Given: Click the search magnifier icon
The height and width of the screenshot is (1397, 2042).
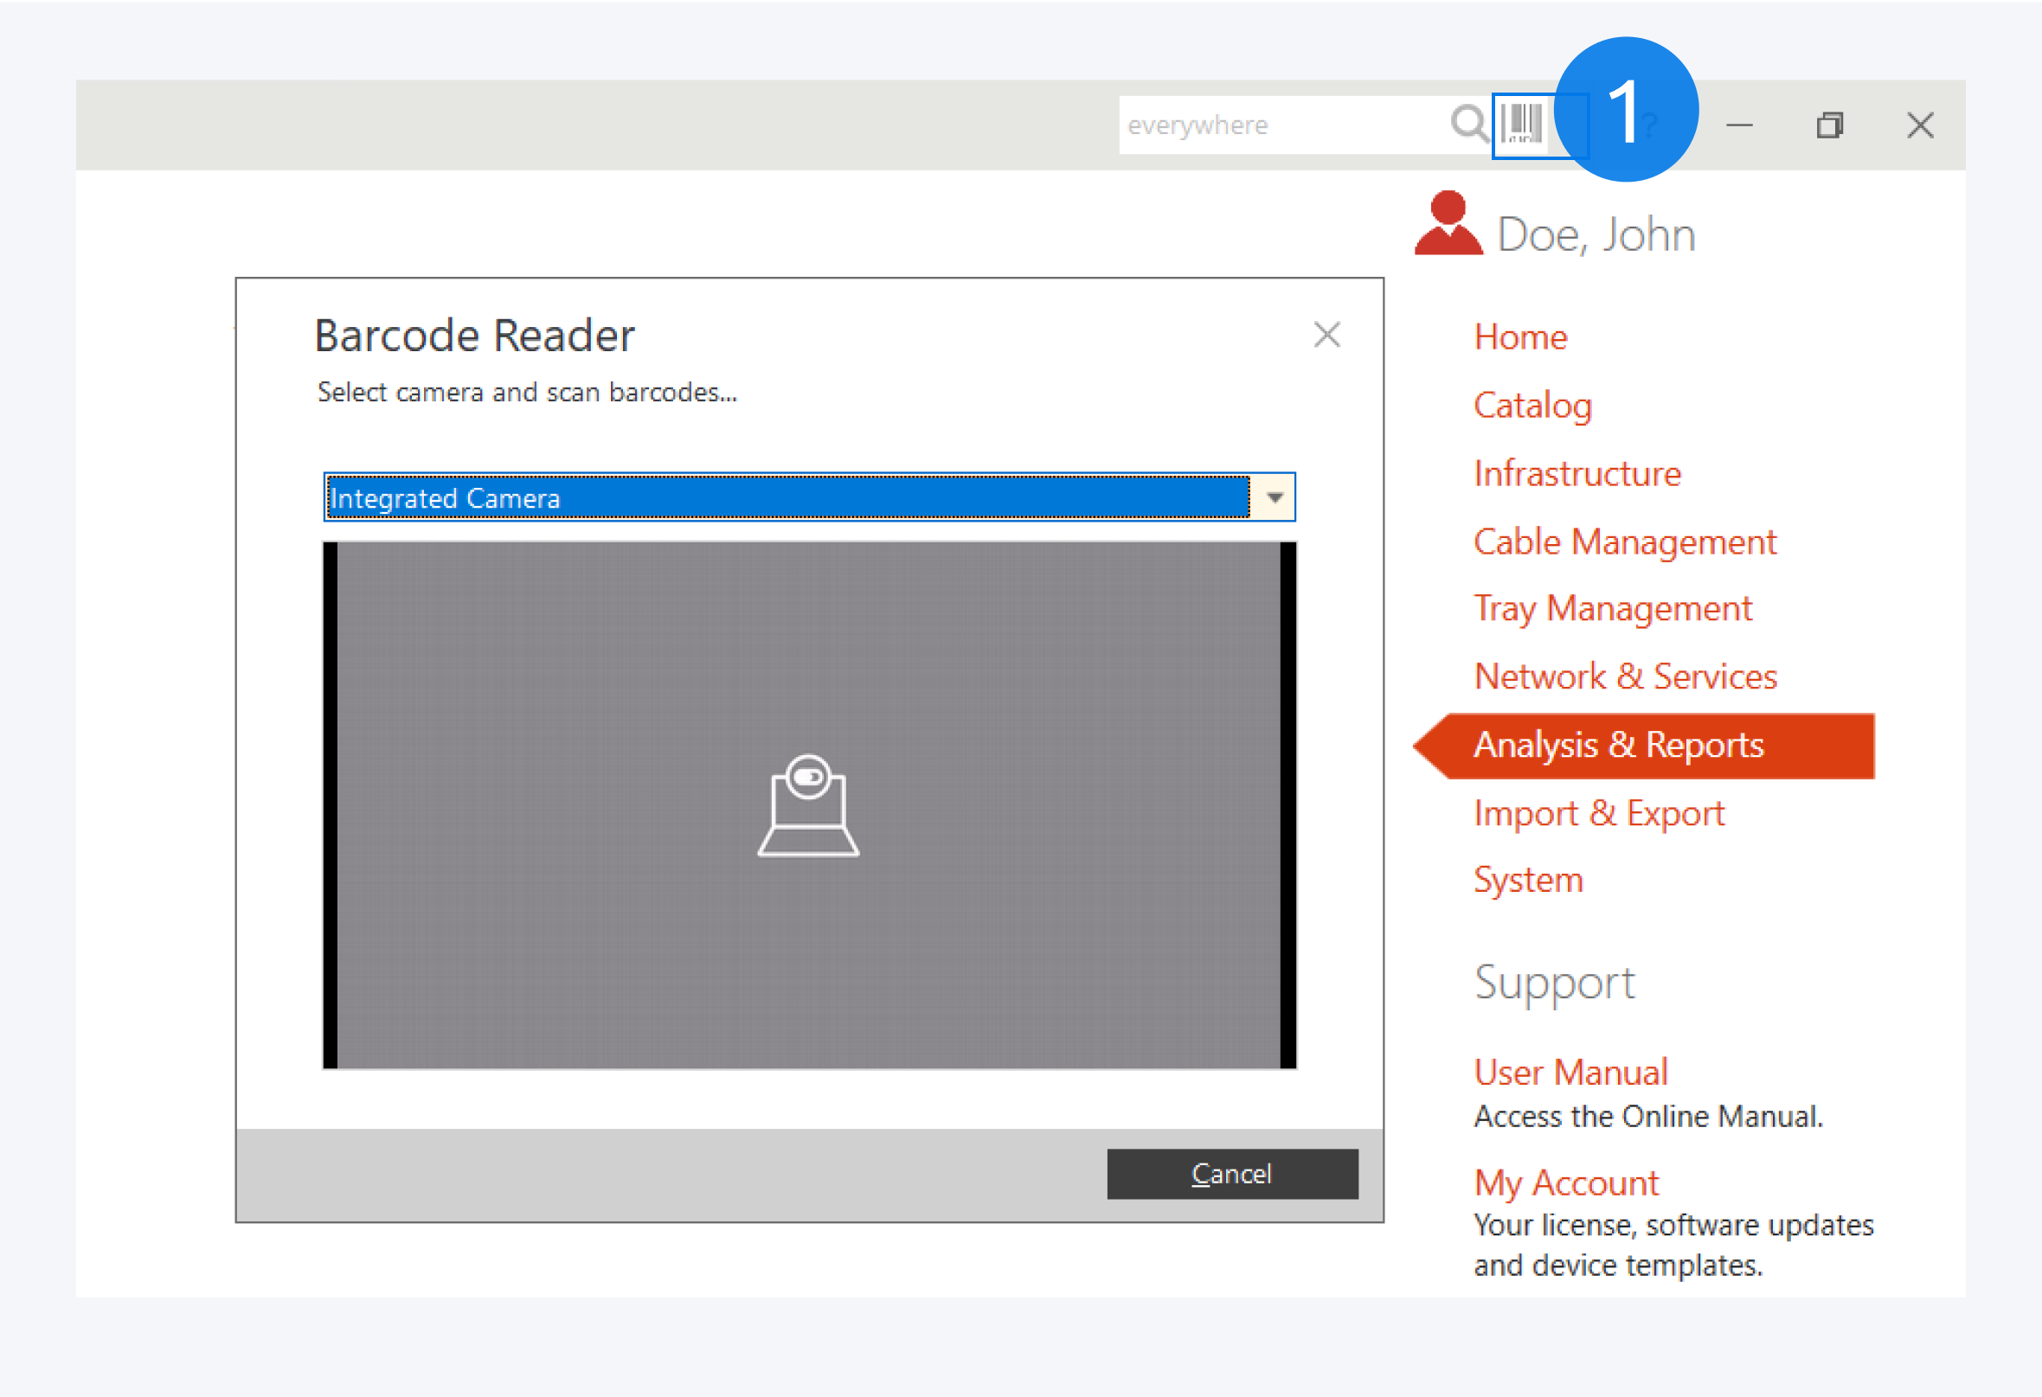Looking at the screenshot, I should pos(1468,124).
